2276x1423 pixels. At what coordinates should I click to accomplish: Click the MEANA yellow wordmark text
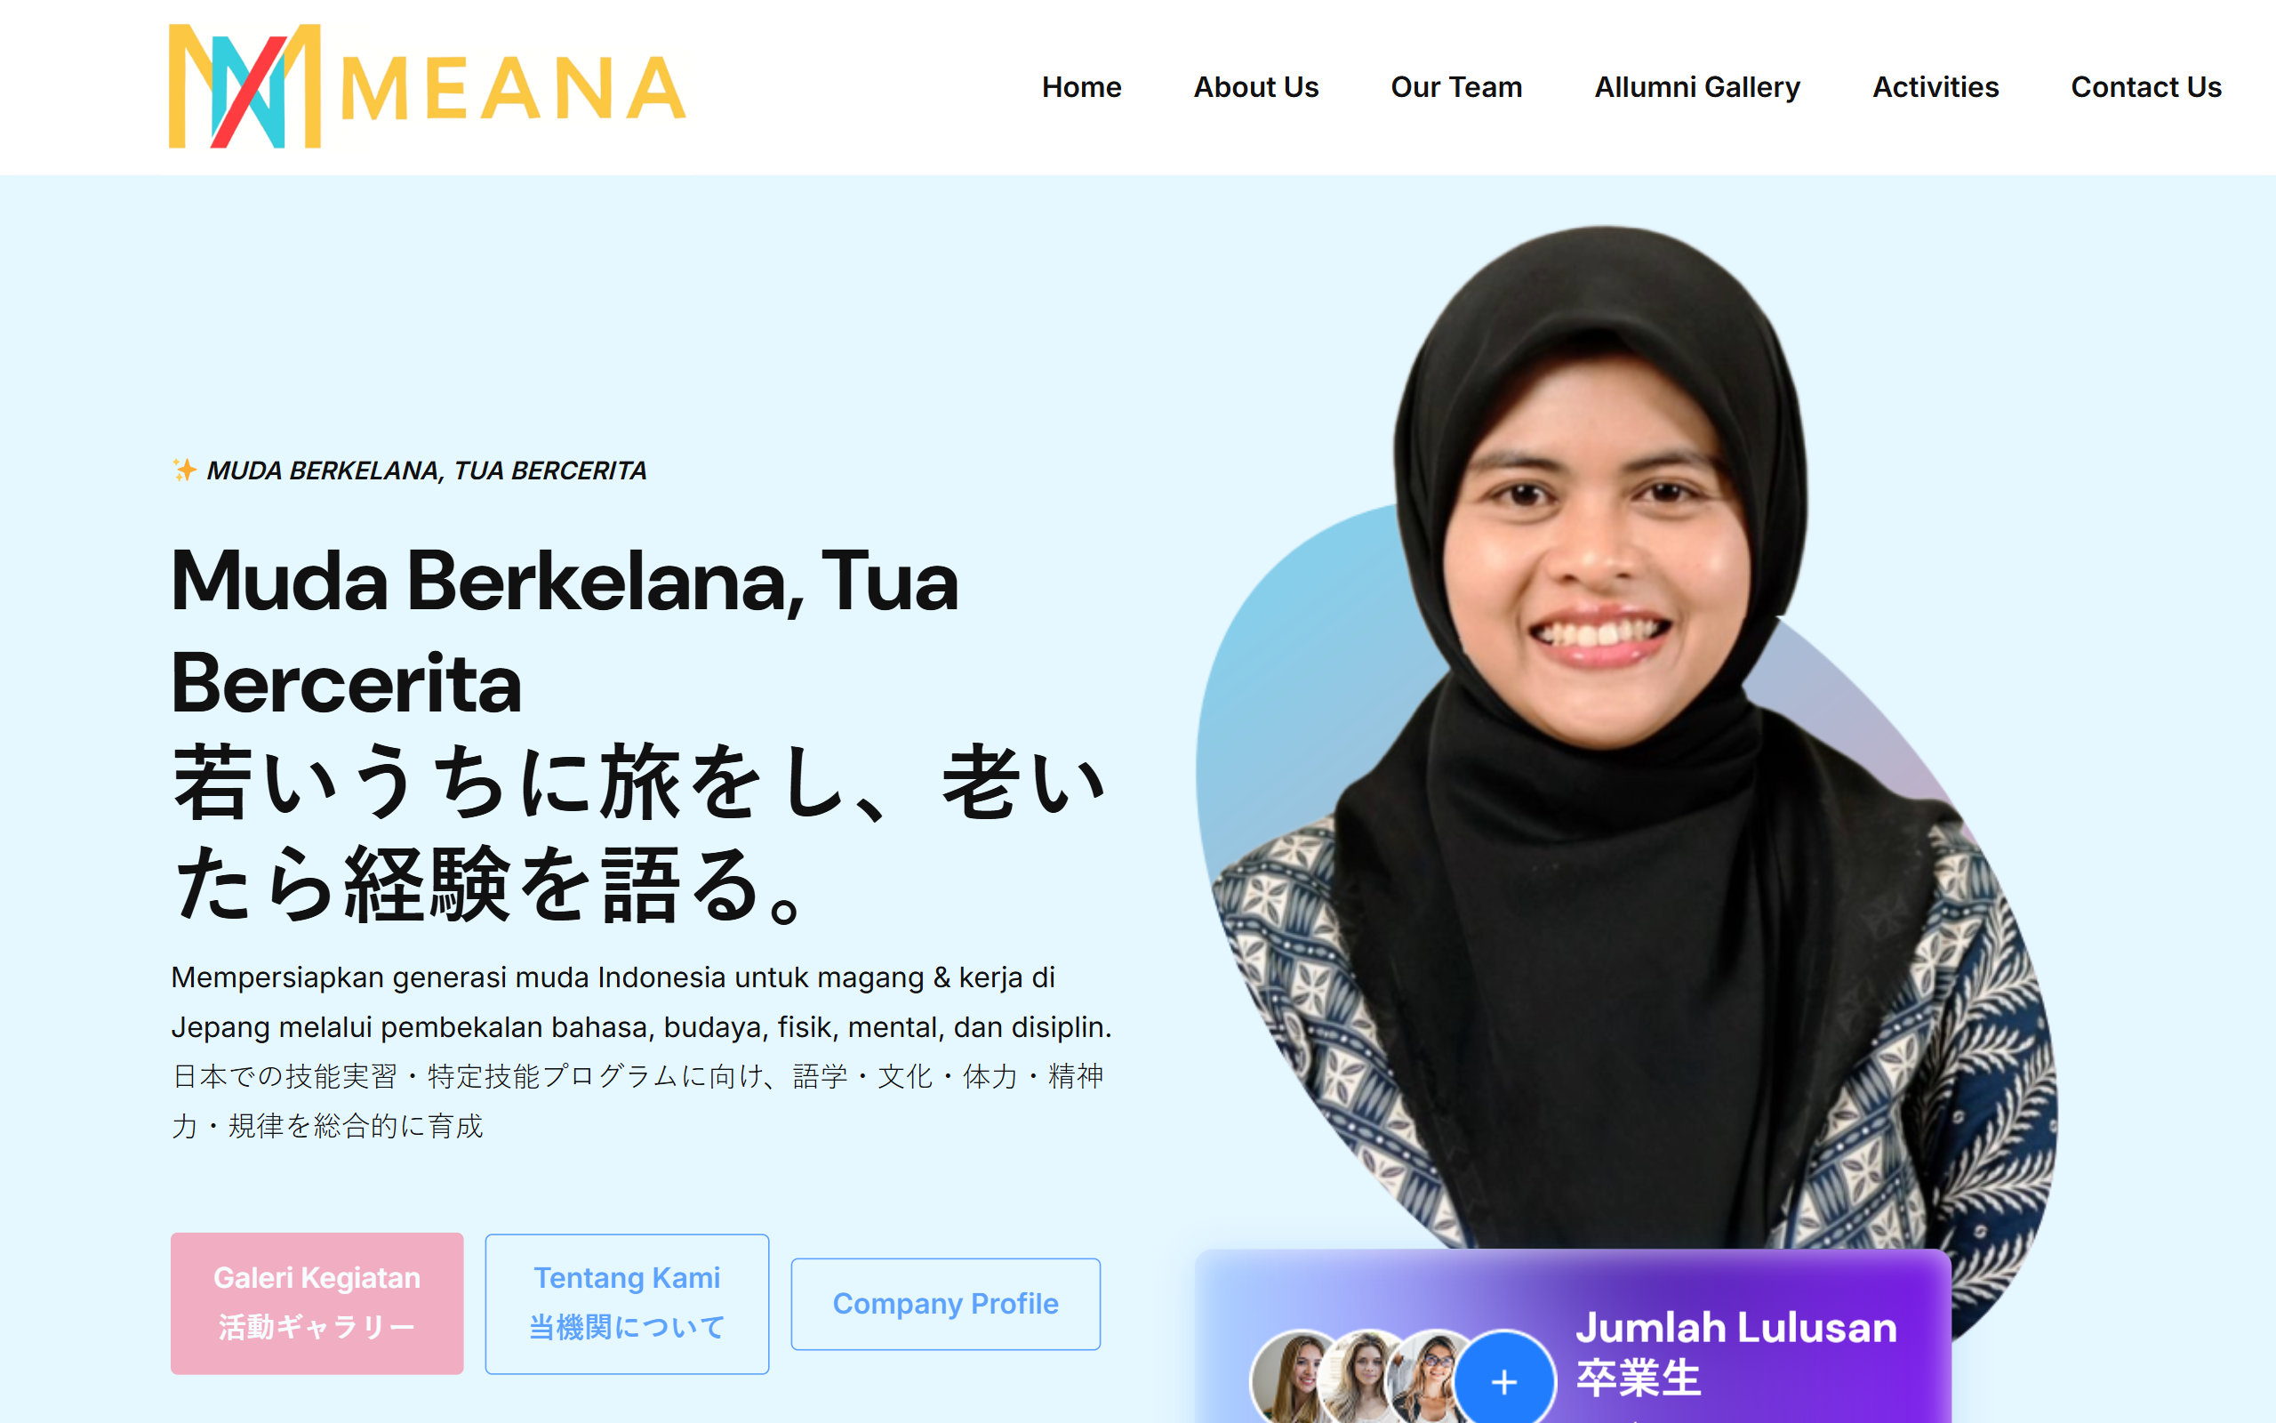pos(514,90)
